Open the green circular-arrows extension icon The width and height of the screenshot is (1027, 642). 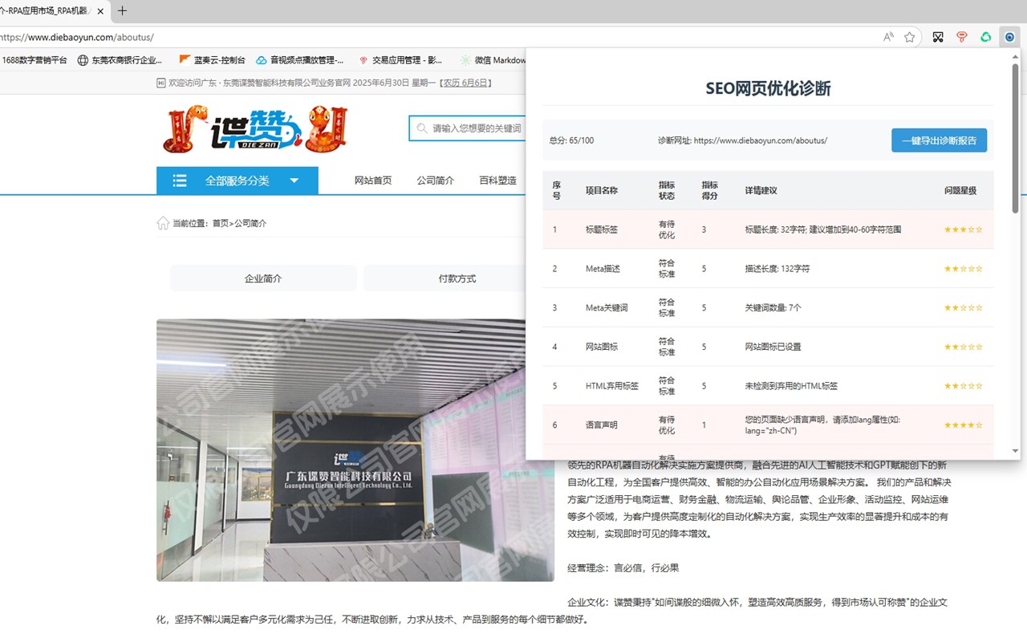986,37
